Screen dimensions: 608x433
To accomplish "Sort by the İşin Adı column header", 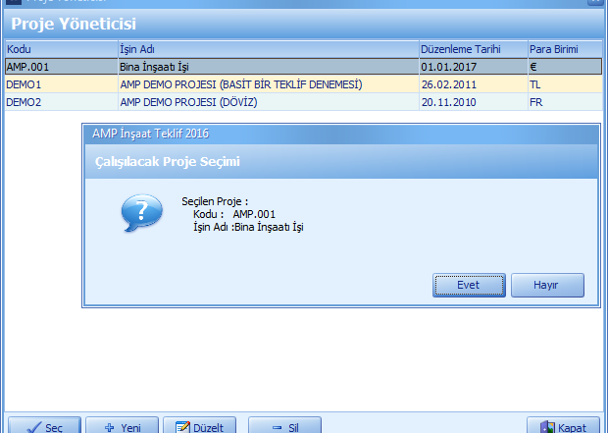I will pos(265,49).
